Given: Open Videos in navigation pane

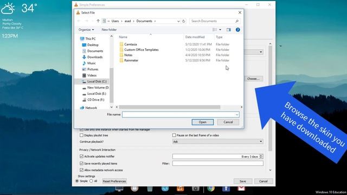Looking at the screenshot, I should click(89, 75).
